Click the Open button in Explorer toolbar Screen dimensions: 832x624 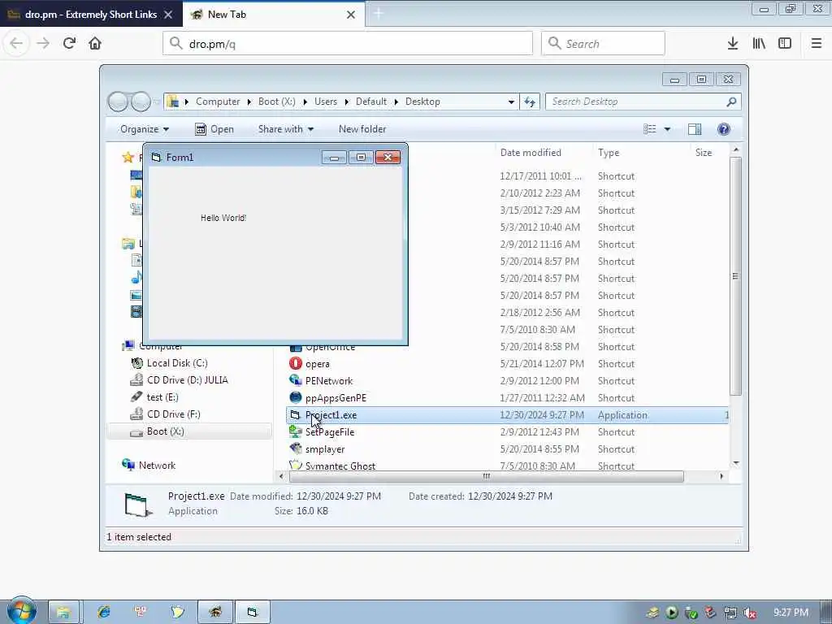tap(214, 129)
